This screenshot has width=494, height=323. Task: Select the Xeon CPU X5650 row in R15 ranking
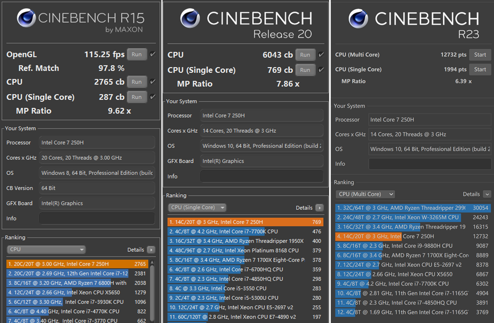(77, 292)
